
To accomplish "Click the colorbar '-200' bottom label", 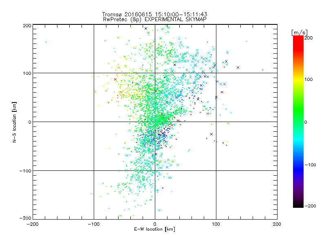I will point(310,206).
